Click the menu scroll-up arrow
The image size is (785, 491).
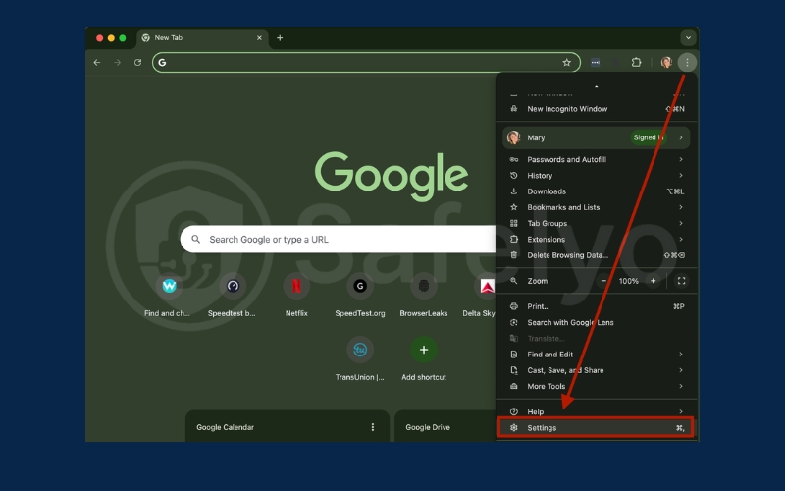tap(596, 86)
